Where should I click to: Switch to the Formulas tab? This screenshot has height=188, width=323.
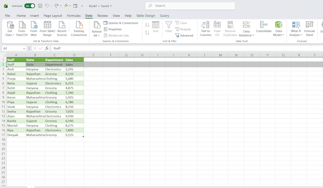[74, 16]
